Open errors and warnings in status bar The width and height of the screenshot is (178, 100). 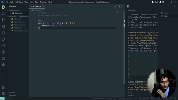tap(9, 98)
